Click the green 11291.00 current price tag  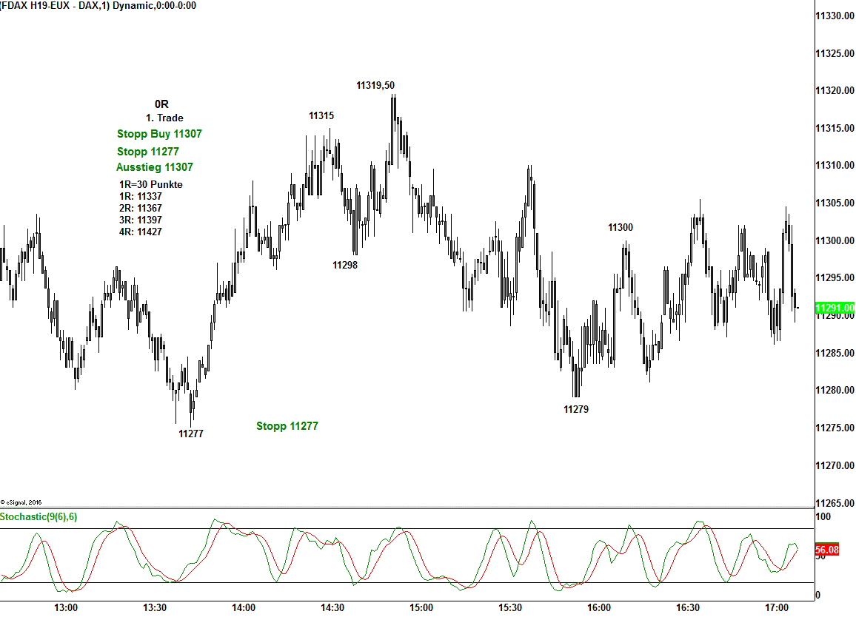coord(835,308)
